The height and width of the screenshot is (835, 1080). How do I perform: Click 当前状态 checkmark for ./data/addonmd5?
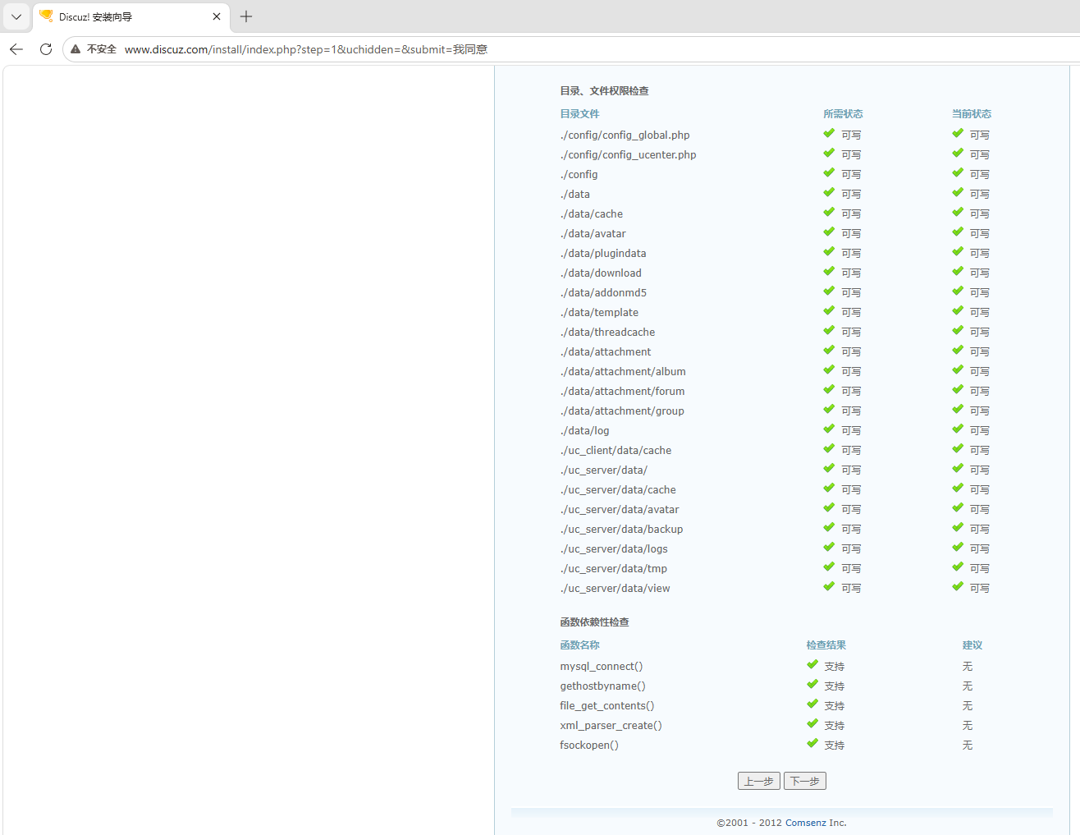coord(958,291)
